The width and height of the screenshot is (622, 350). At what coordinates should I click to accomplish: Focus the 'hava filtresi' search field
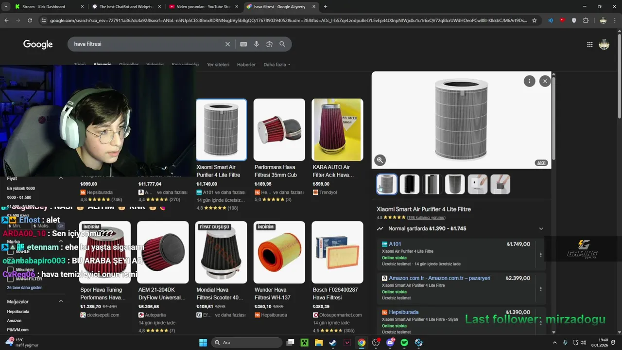point(146,44)
